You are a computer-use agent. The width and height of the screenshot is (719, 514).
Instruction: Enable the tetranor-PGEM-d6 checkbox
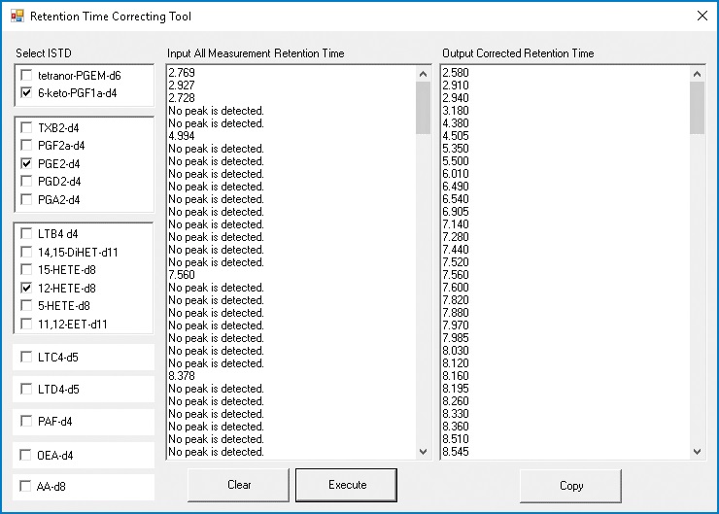click(26, 75)
